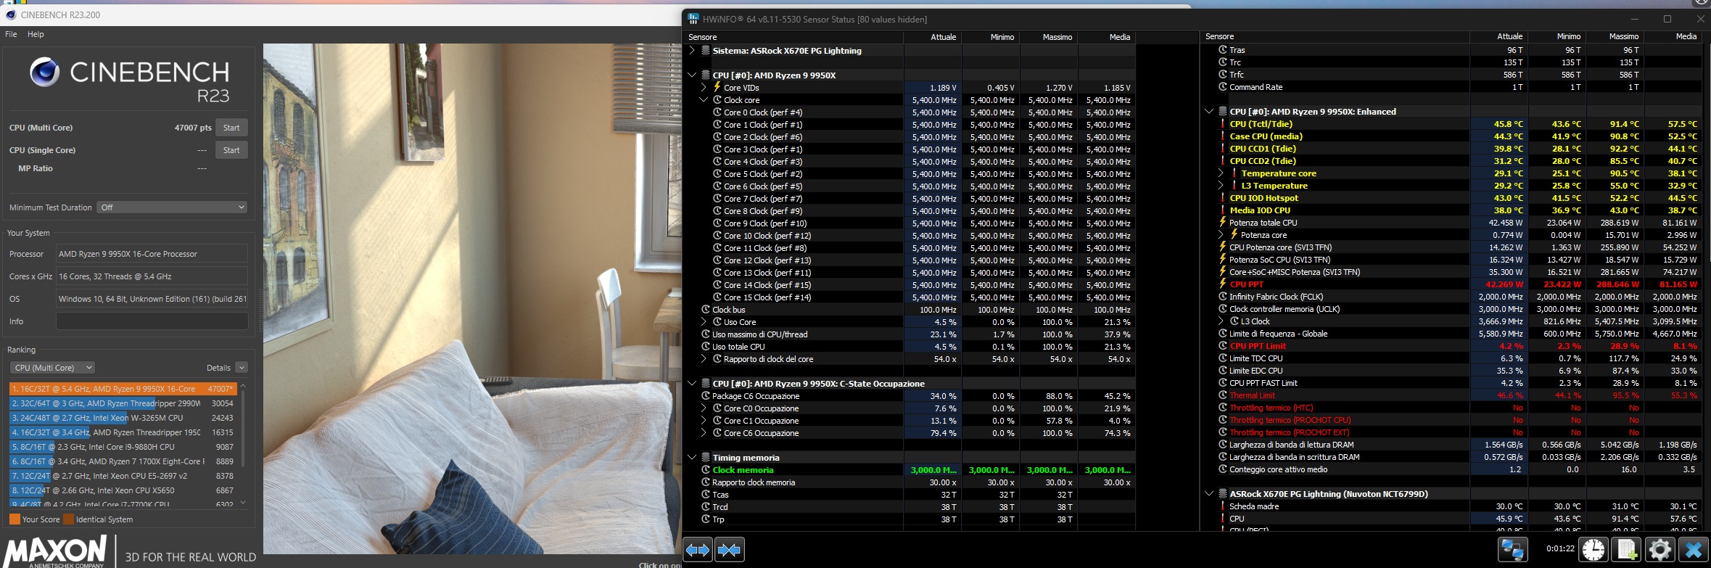Click the clock icon beside Command Rate
Image resolution: width=1711 pixels, height=568 pixels.
(x=1223, y=86)
